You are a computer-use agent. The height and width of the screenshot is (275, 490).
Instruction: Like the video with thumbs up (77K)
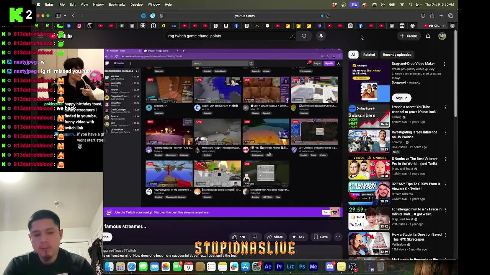pyautogui.click(x=239, y=237)
